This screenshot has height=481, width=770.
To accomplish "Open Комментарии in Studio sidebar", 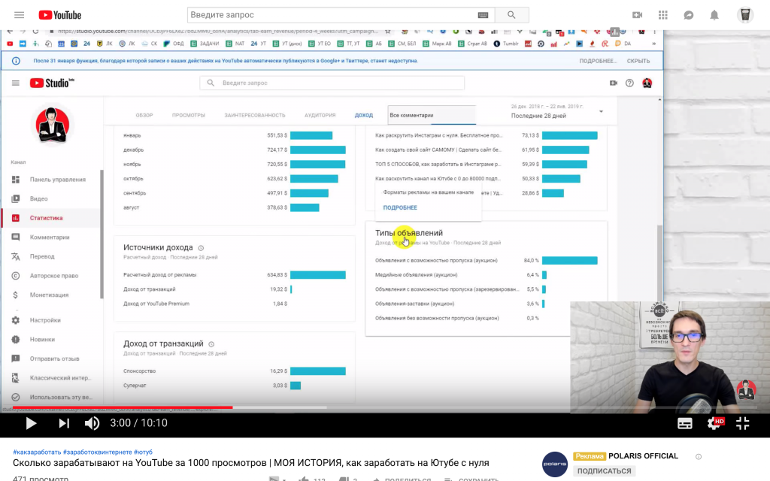I will (50, 237).
